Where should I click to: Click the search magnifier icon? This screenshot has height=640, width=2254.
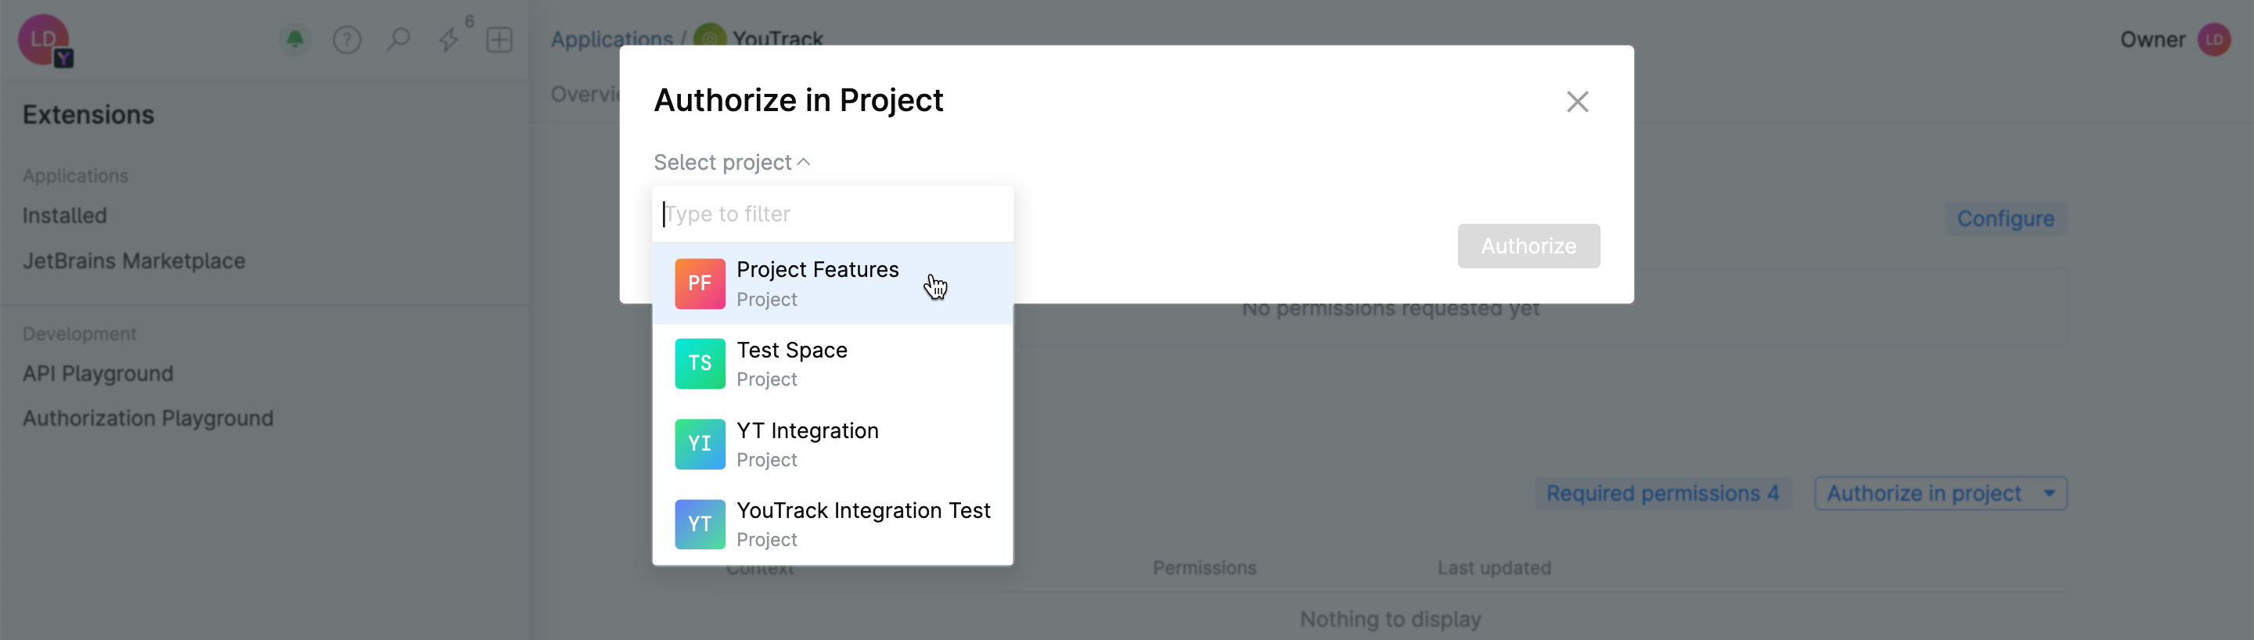coord(398,39)
